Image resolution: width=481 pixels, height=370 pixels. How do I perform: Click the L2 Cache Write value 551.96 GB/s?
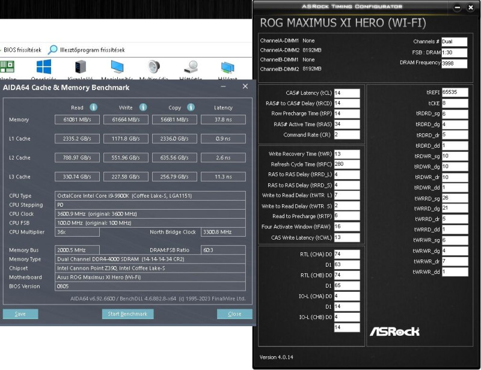click(126, 157)
